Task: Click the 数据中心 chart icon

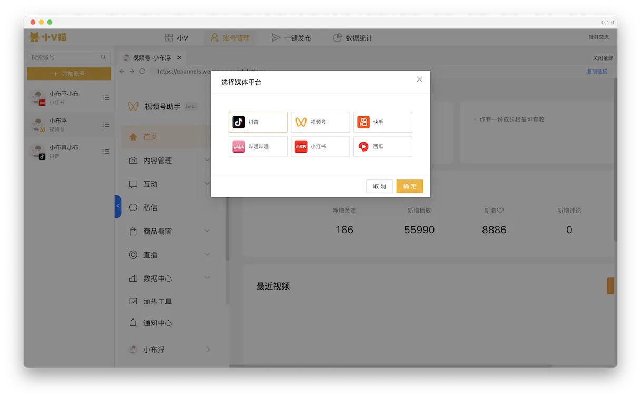Action: [133, 278]
